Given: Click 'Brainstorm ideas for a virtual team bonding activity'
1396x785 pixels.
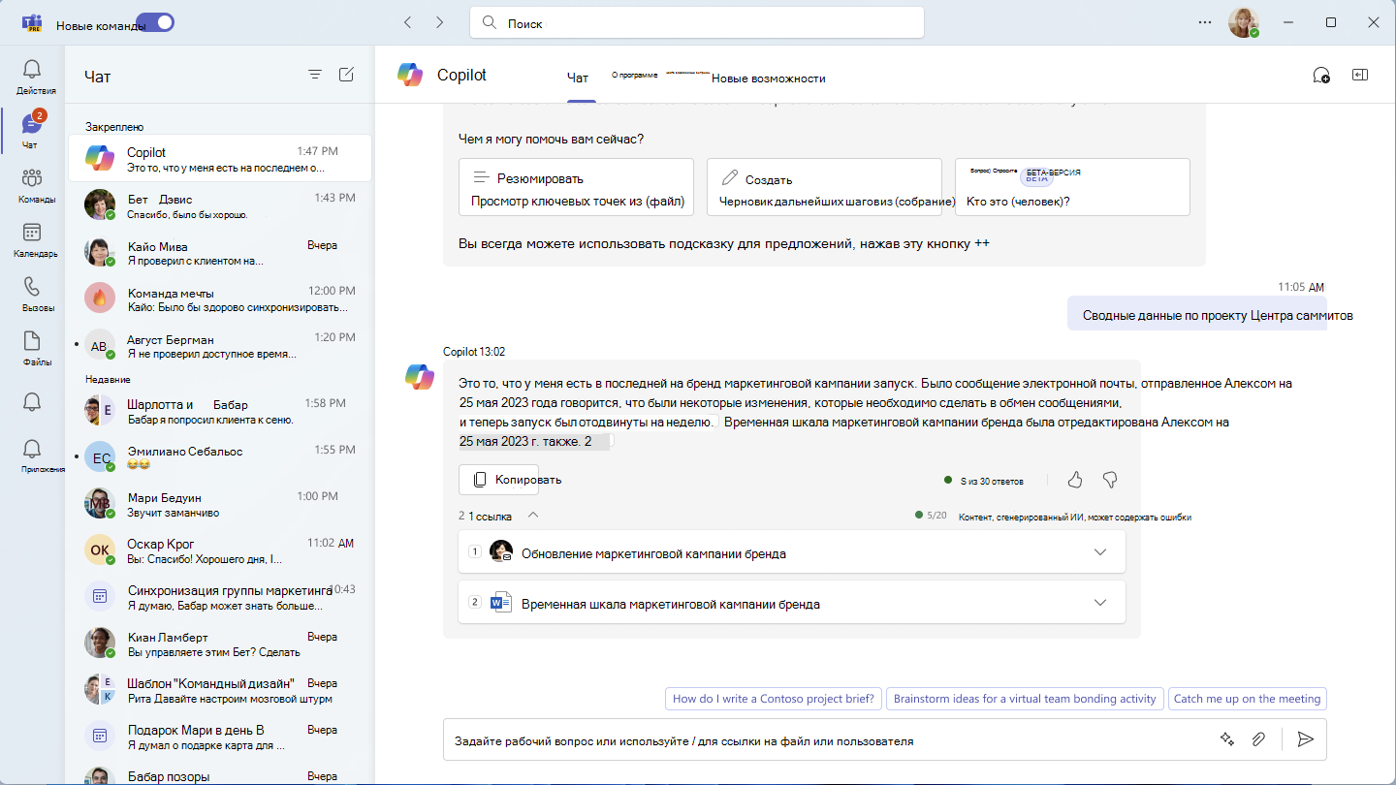Looking at the screenshot, I should coord(1025,699).
